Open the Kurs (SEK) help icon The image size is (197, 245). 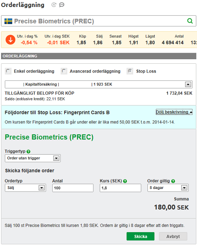pos(125,181)
